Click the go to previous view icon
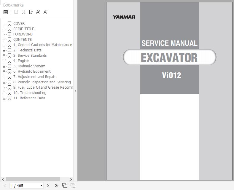Screen dimensions: 234x190 coord(65,186)
